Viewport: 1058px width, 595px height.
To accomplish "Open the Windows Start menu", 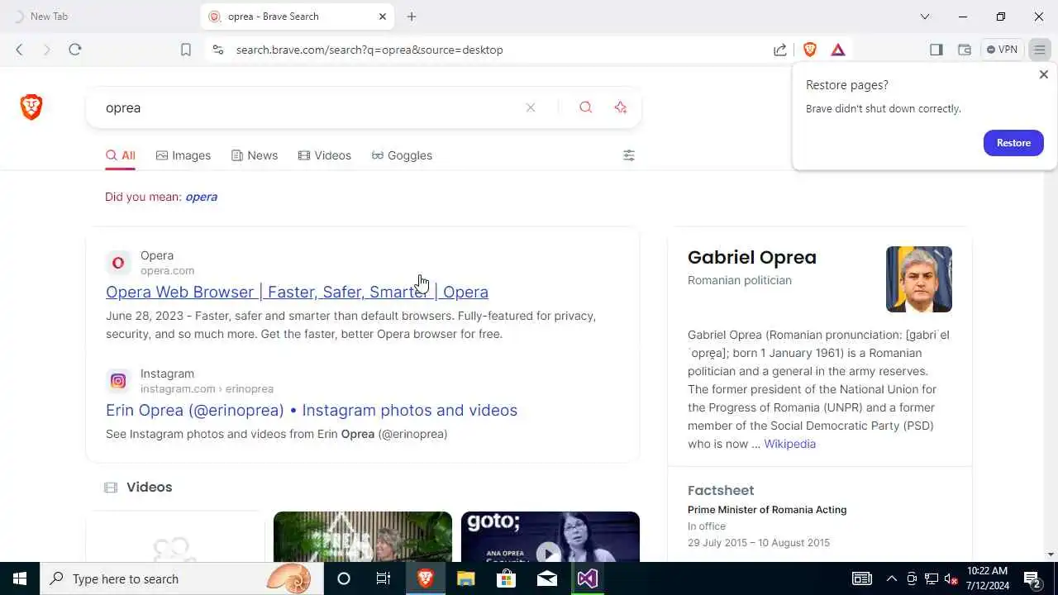I will tap(20, 578).
